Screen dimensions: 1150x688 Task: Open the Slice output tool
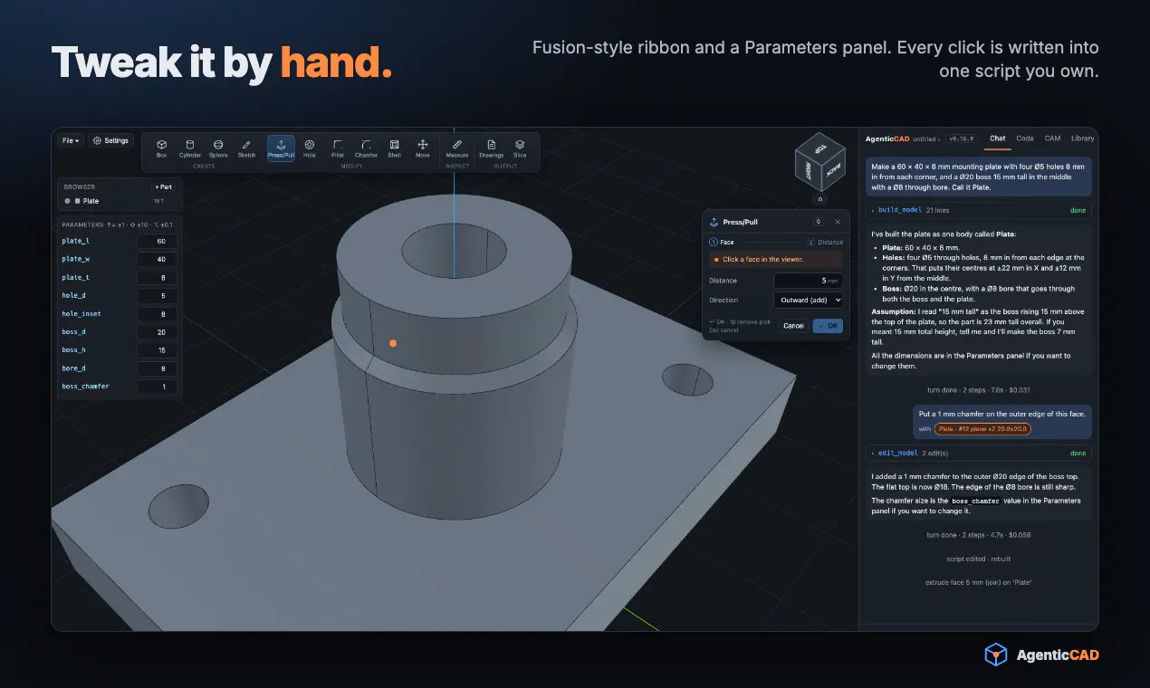click(x=520, y=148)
